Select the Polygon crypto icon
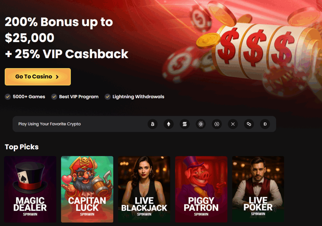The width and height of the screenshot is (322, 226). point(249,124)
